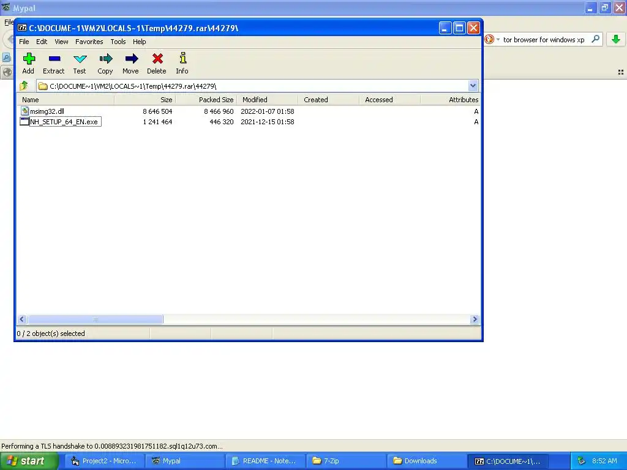Sort by Size column header
The height and width of the screenshot is (470, 627).
(145, 100)
